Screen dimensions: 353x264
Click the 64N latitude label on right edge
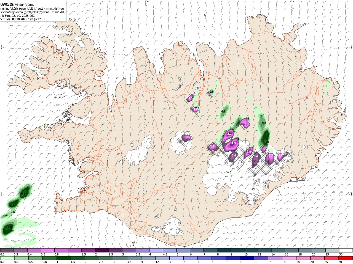click(352, 194)
